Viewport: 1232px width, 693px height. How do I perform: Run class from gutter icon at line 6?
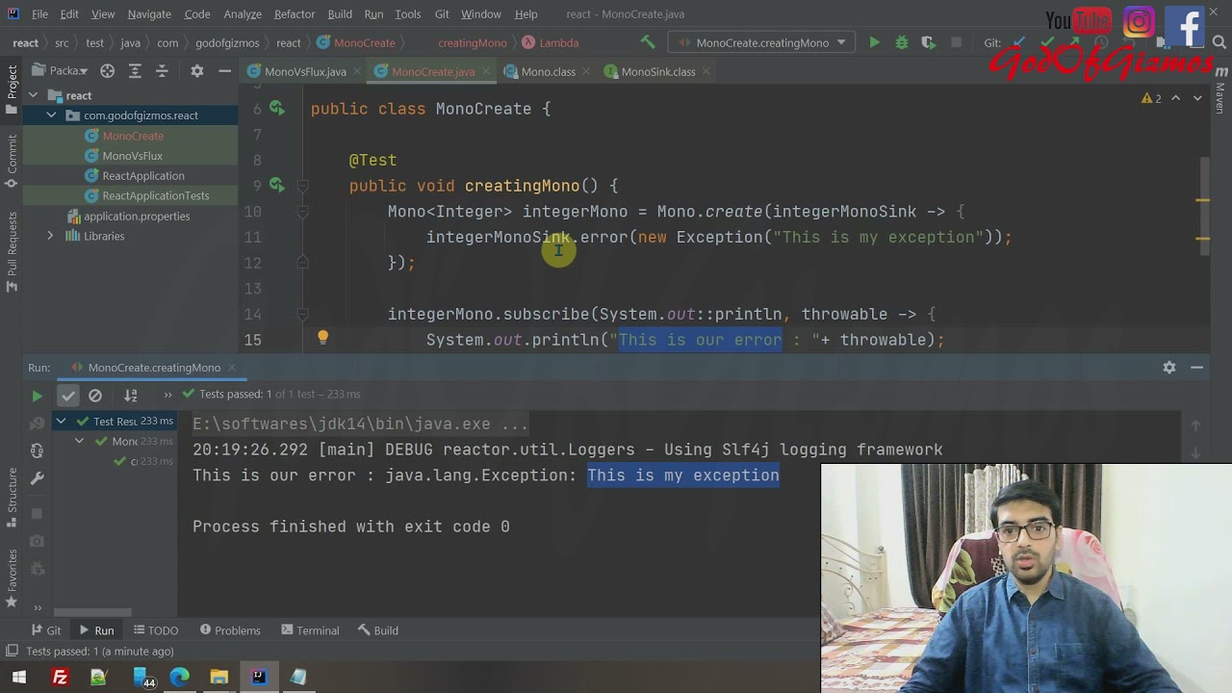click(x=276, y=109)
